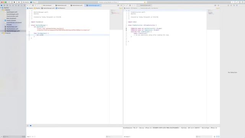
Task: Open the Find navigator magnifier icon
Action: click(x=10, y=5)
